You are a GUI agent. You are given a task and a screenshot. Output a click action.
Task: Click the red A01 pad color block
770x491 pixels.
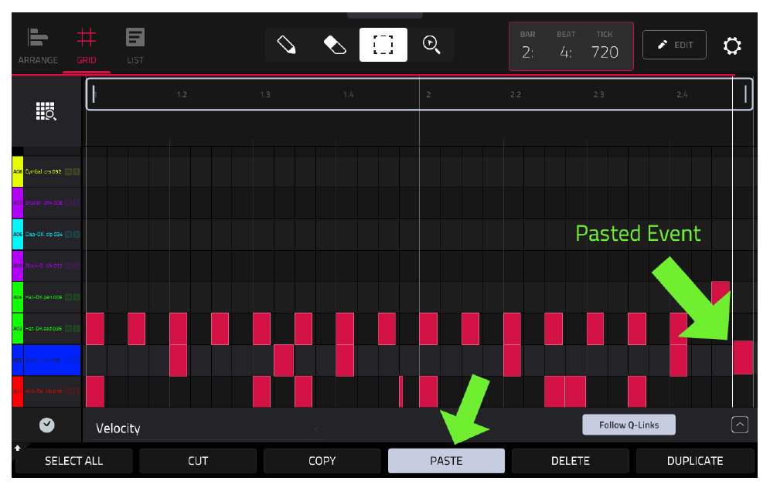(18, 391)
